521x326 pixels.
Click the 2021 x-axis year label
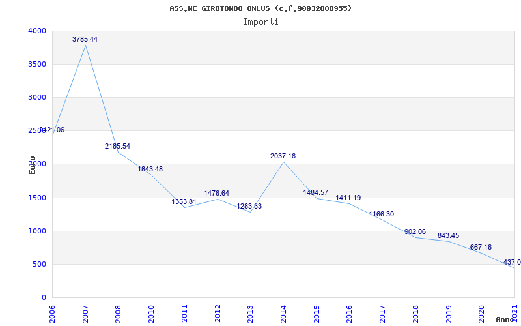514,314
